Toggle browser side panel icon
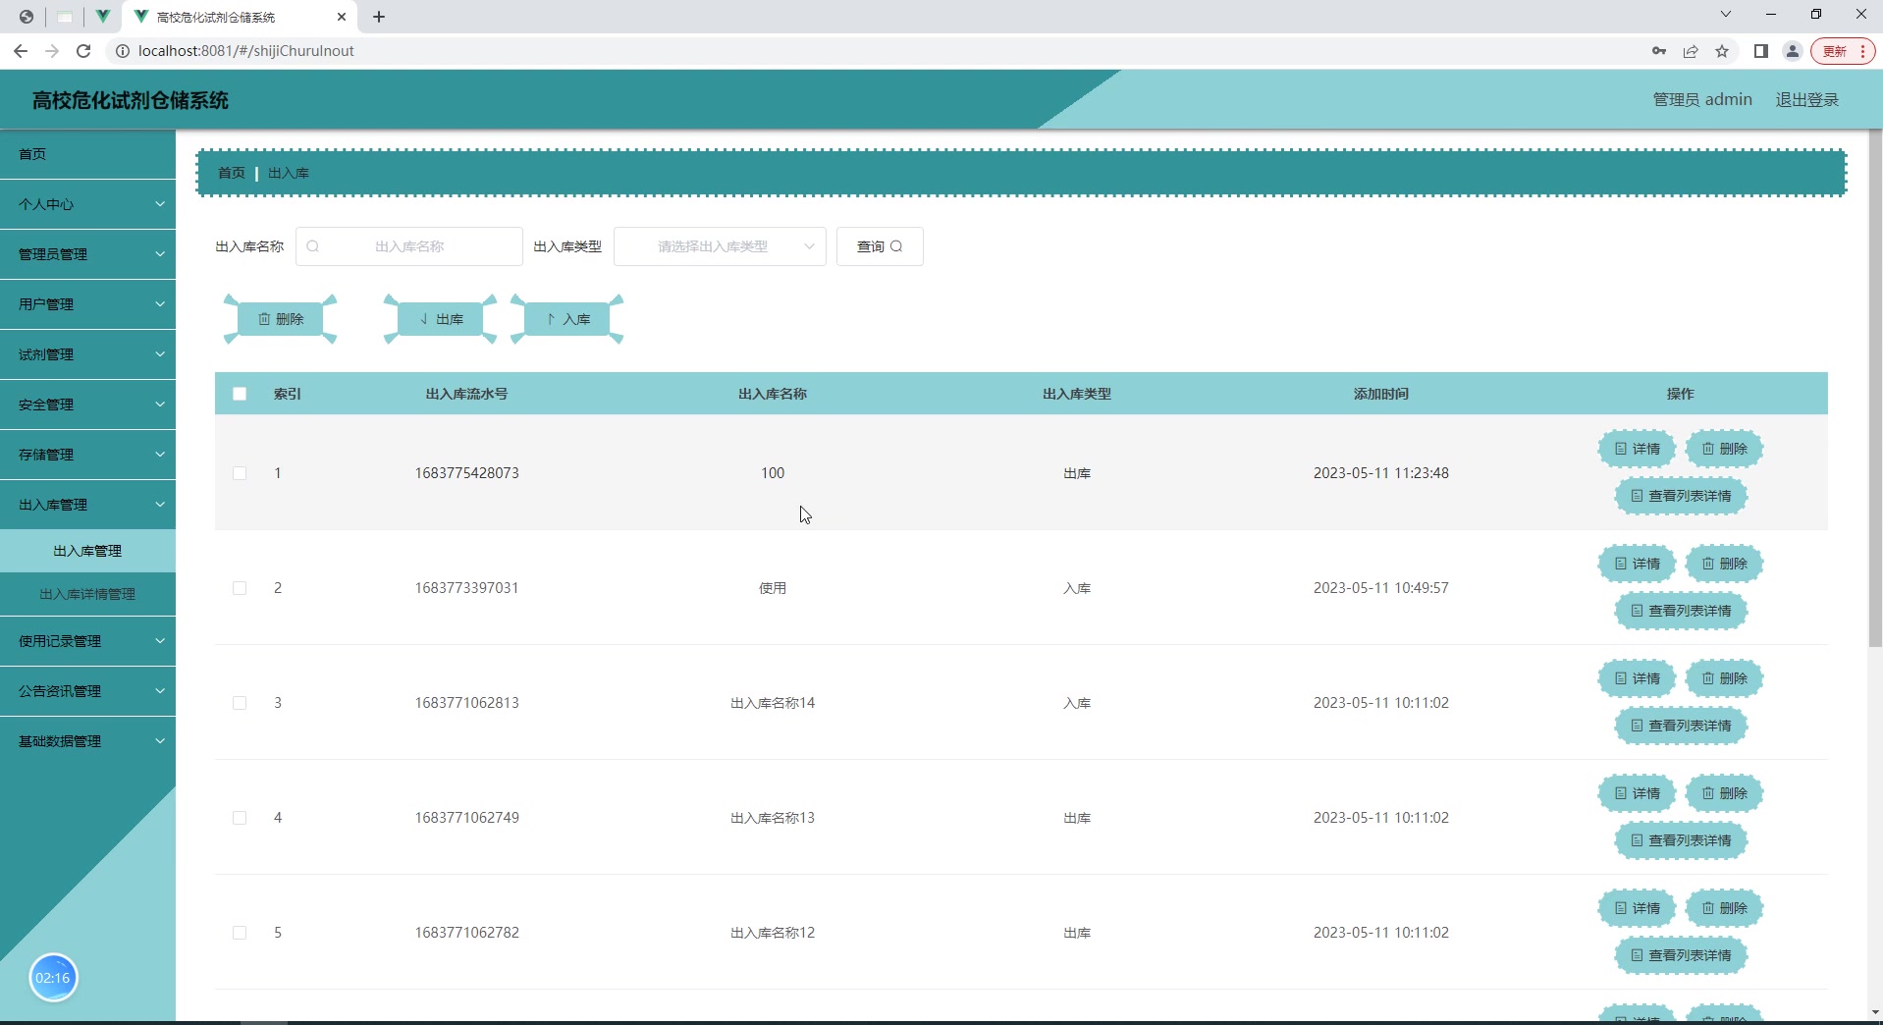 [1761, 51]
